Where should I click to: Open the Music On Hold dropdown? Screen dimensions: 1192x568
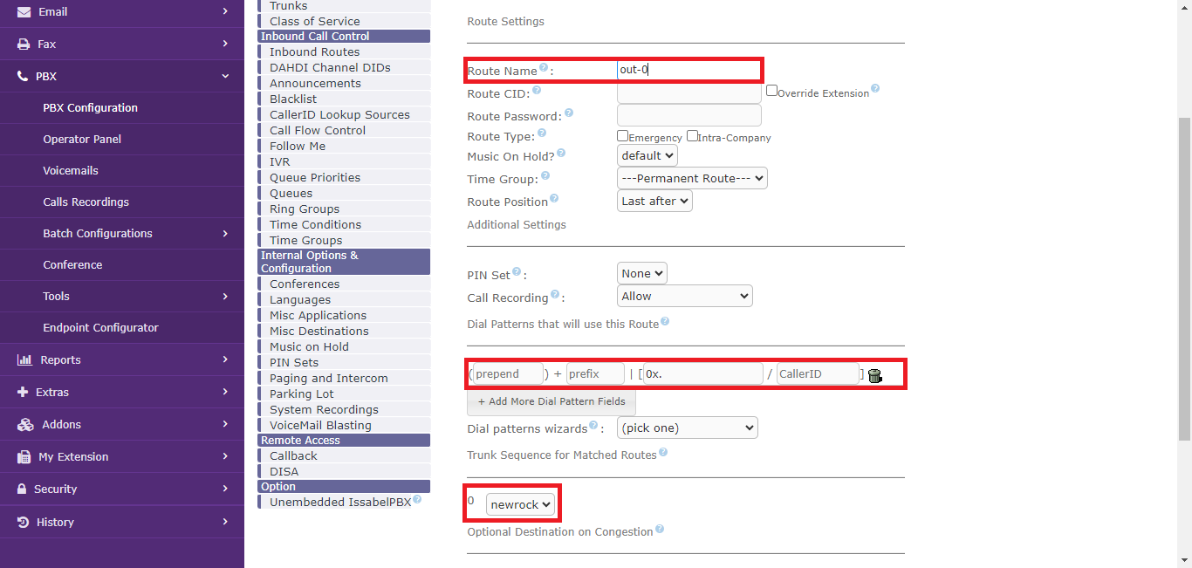pos(647,155)
